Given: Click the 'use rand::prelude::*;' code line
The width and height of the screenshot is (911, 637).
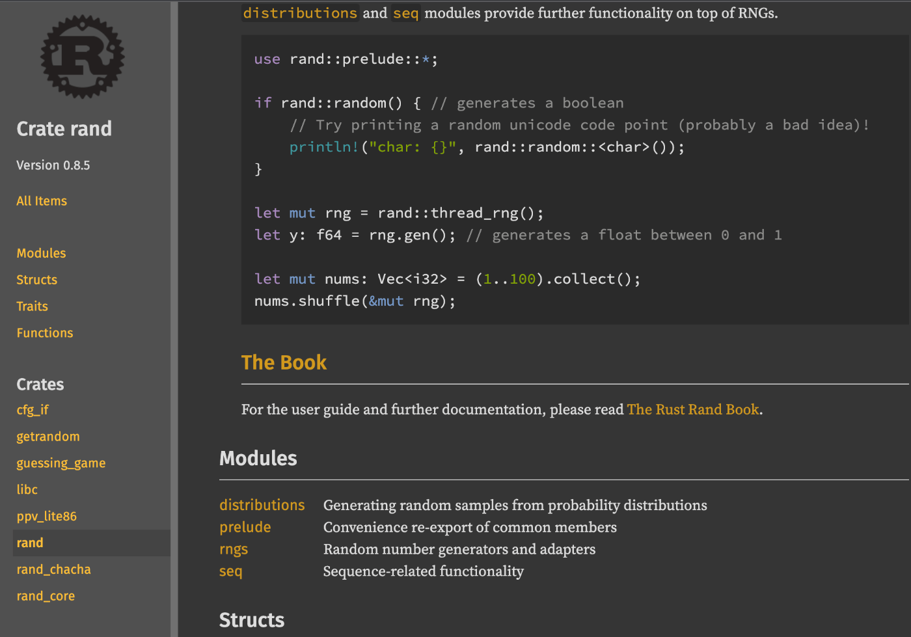Looking at the screenshot, I should click(x=346, y=59).
